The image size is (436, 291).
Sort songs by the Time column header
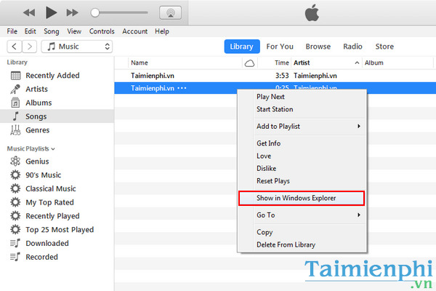point(274,63)
